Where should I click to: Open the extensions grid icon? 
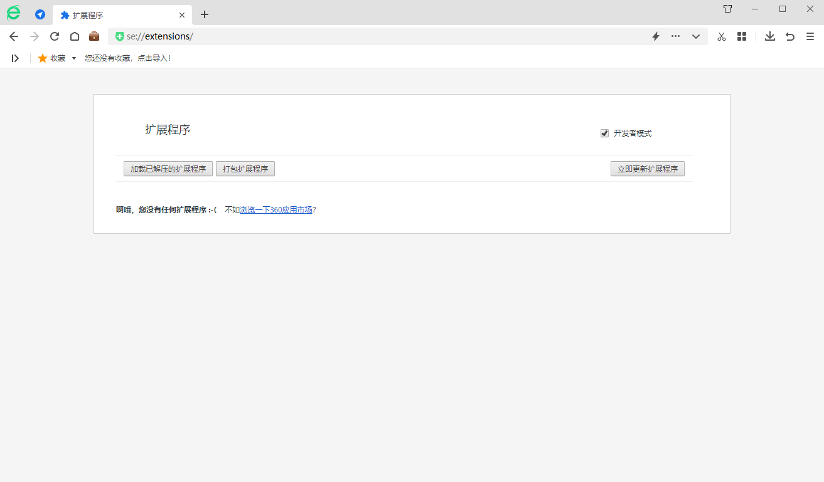pyautogui.click(x=742, y=36)
